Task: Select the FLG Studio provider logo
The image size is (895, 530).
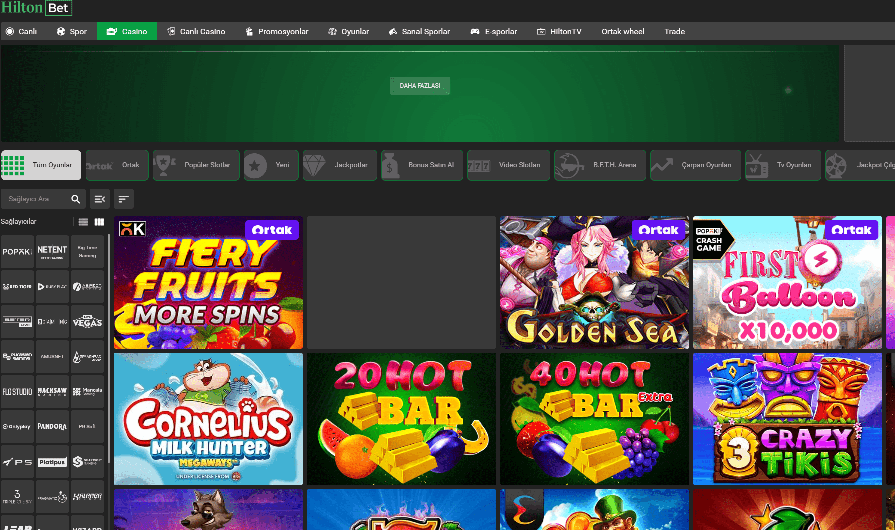Action: click(x=17, y=392)
